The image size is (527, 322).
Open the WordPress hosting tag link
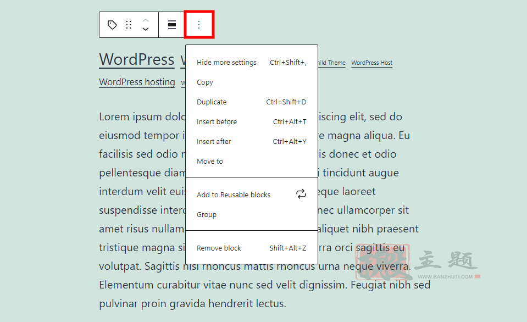point(137,82)
